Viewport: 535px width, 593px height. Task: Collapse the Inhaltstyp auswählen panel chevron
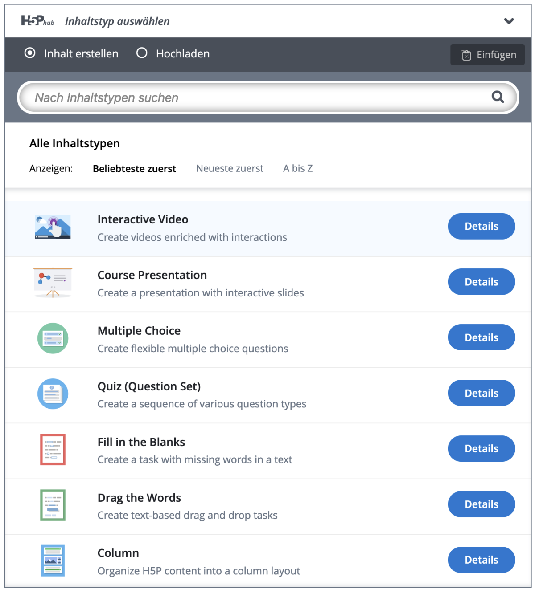(x=509, y=21)
